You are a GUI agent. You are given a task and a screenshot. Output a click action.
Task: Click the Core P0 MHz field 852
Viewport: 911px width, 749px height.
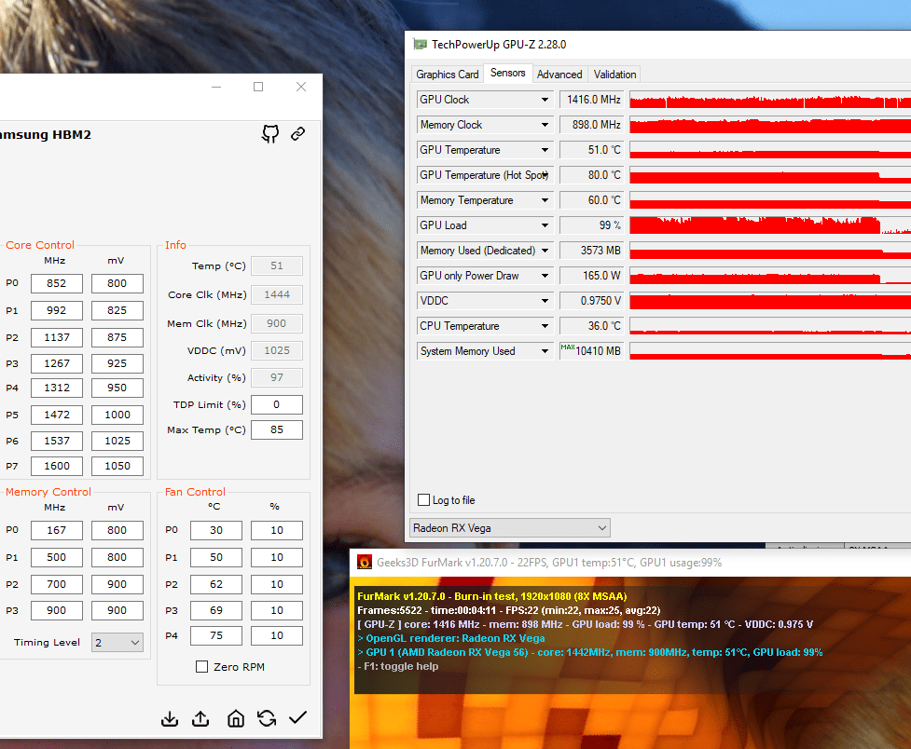pyautogui.click(x=56, y=283)
